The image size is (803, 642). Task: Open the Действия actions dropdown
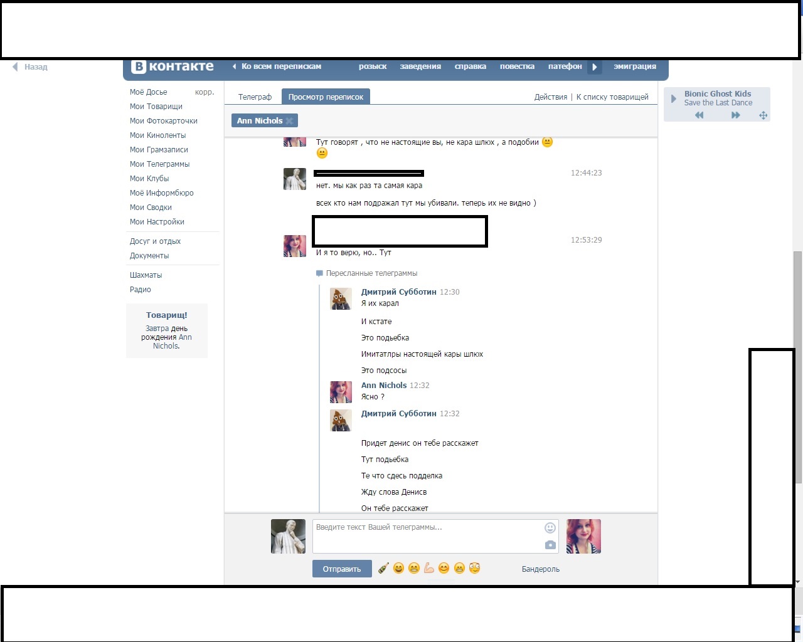click(550, 97)
